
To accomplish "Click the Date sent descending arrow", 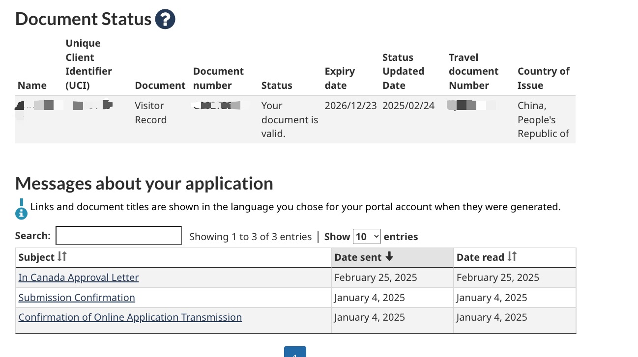I will (389, 257).
